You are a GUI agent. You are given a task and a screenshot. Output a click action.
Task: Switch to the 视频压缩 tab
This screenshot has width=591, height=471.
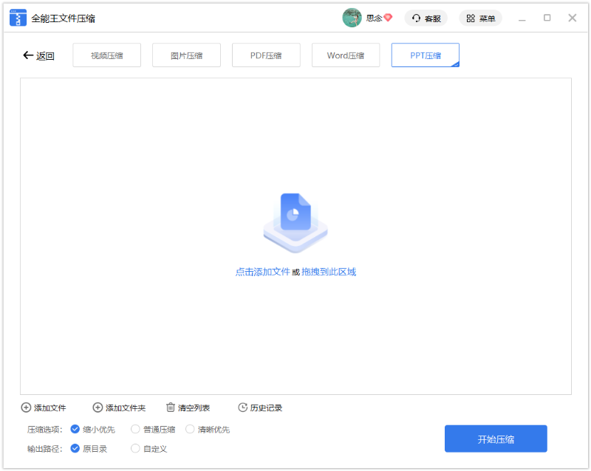point(106,55)
